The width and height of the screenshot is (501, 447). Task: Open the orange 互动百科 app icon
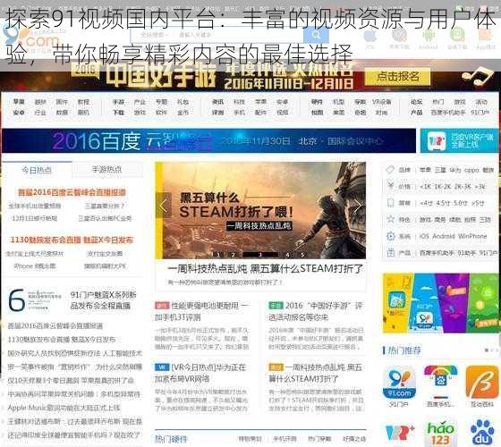point(482,383)
